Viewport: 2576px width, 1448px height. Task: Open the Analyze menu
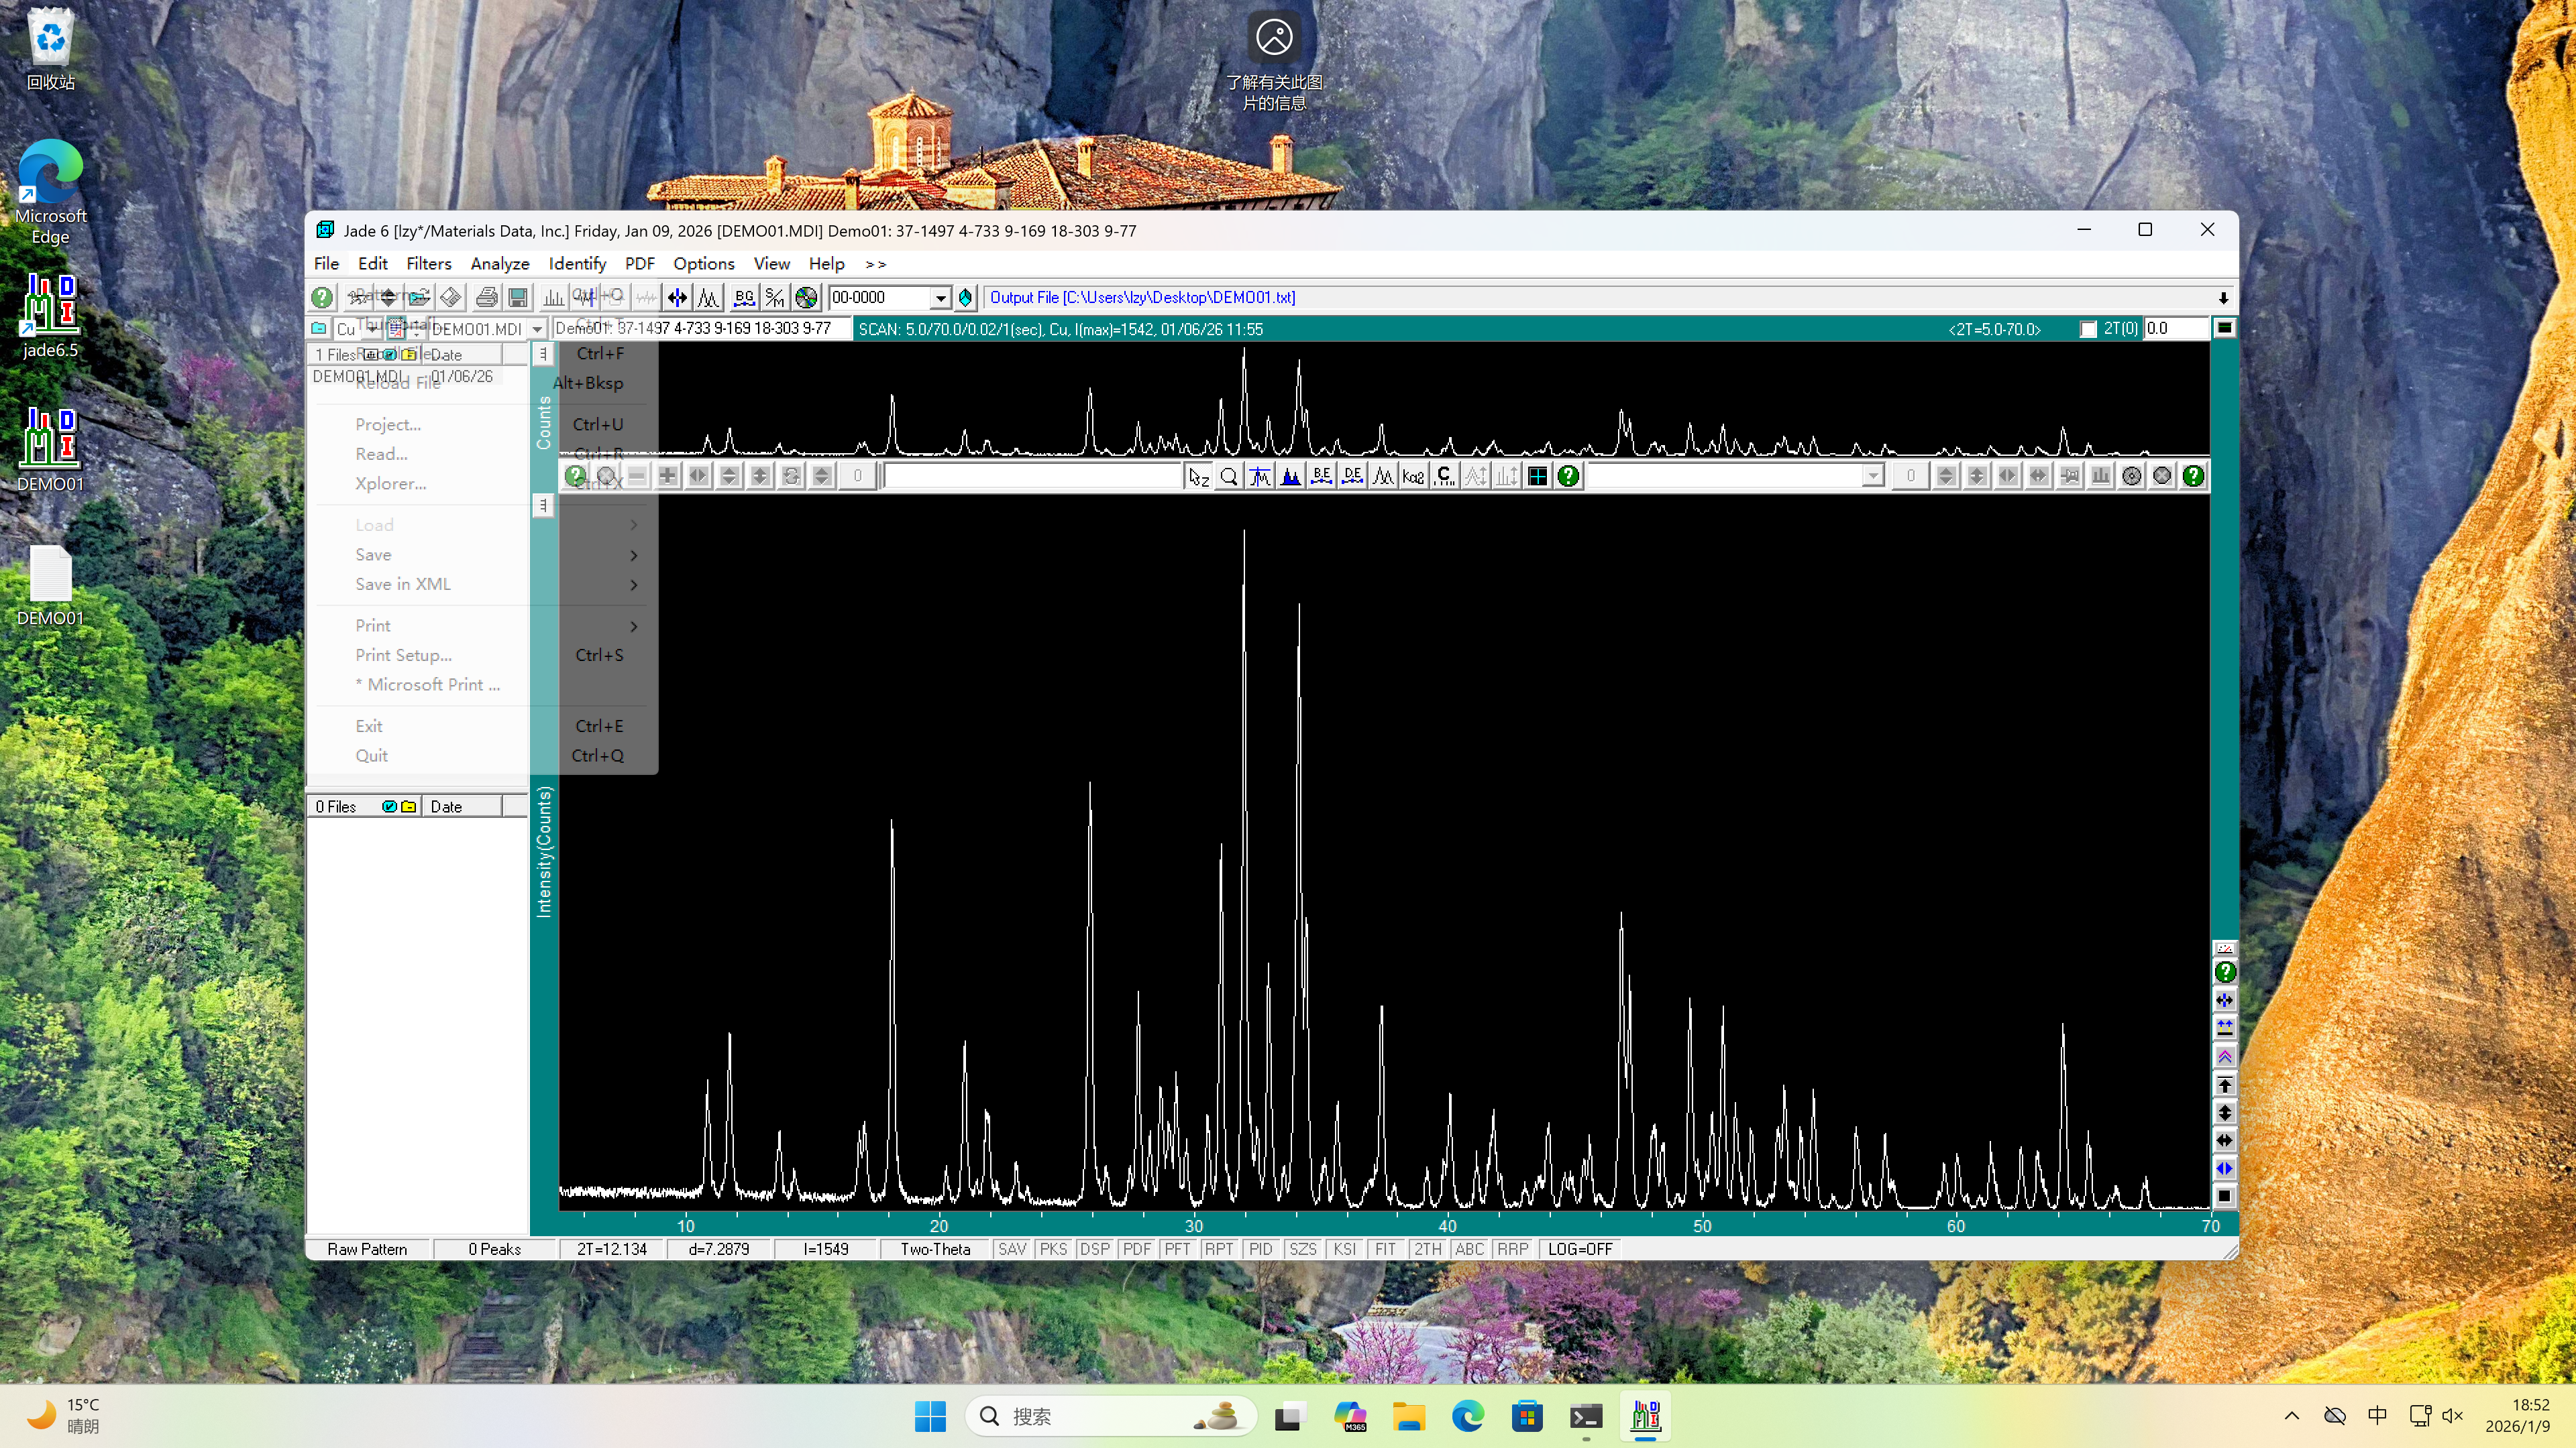[499, 264]
